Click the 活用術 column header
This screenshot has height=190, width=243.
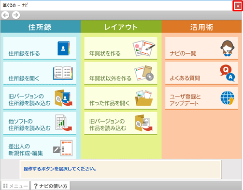(201, 27)
